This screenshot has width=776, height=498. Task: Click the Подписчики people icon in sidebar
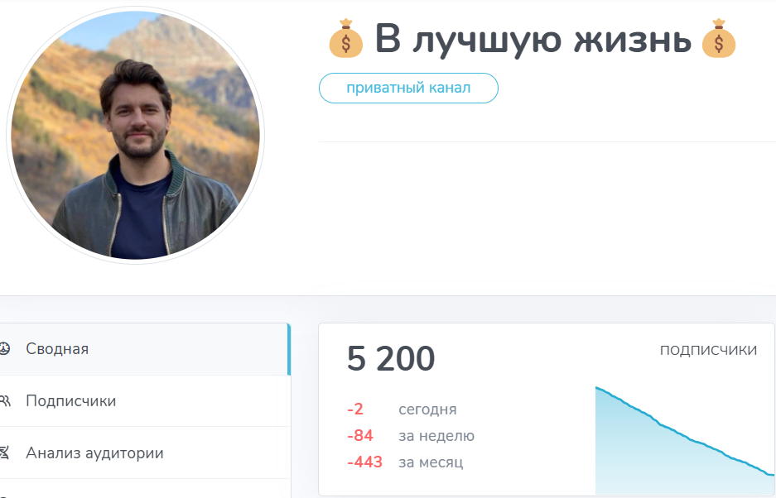(x=4, y=401)
